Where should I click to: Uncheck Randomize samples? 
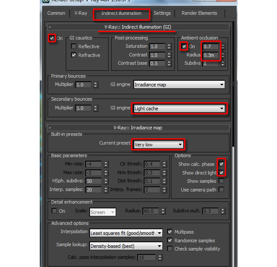click(170, 240)
